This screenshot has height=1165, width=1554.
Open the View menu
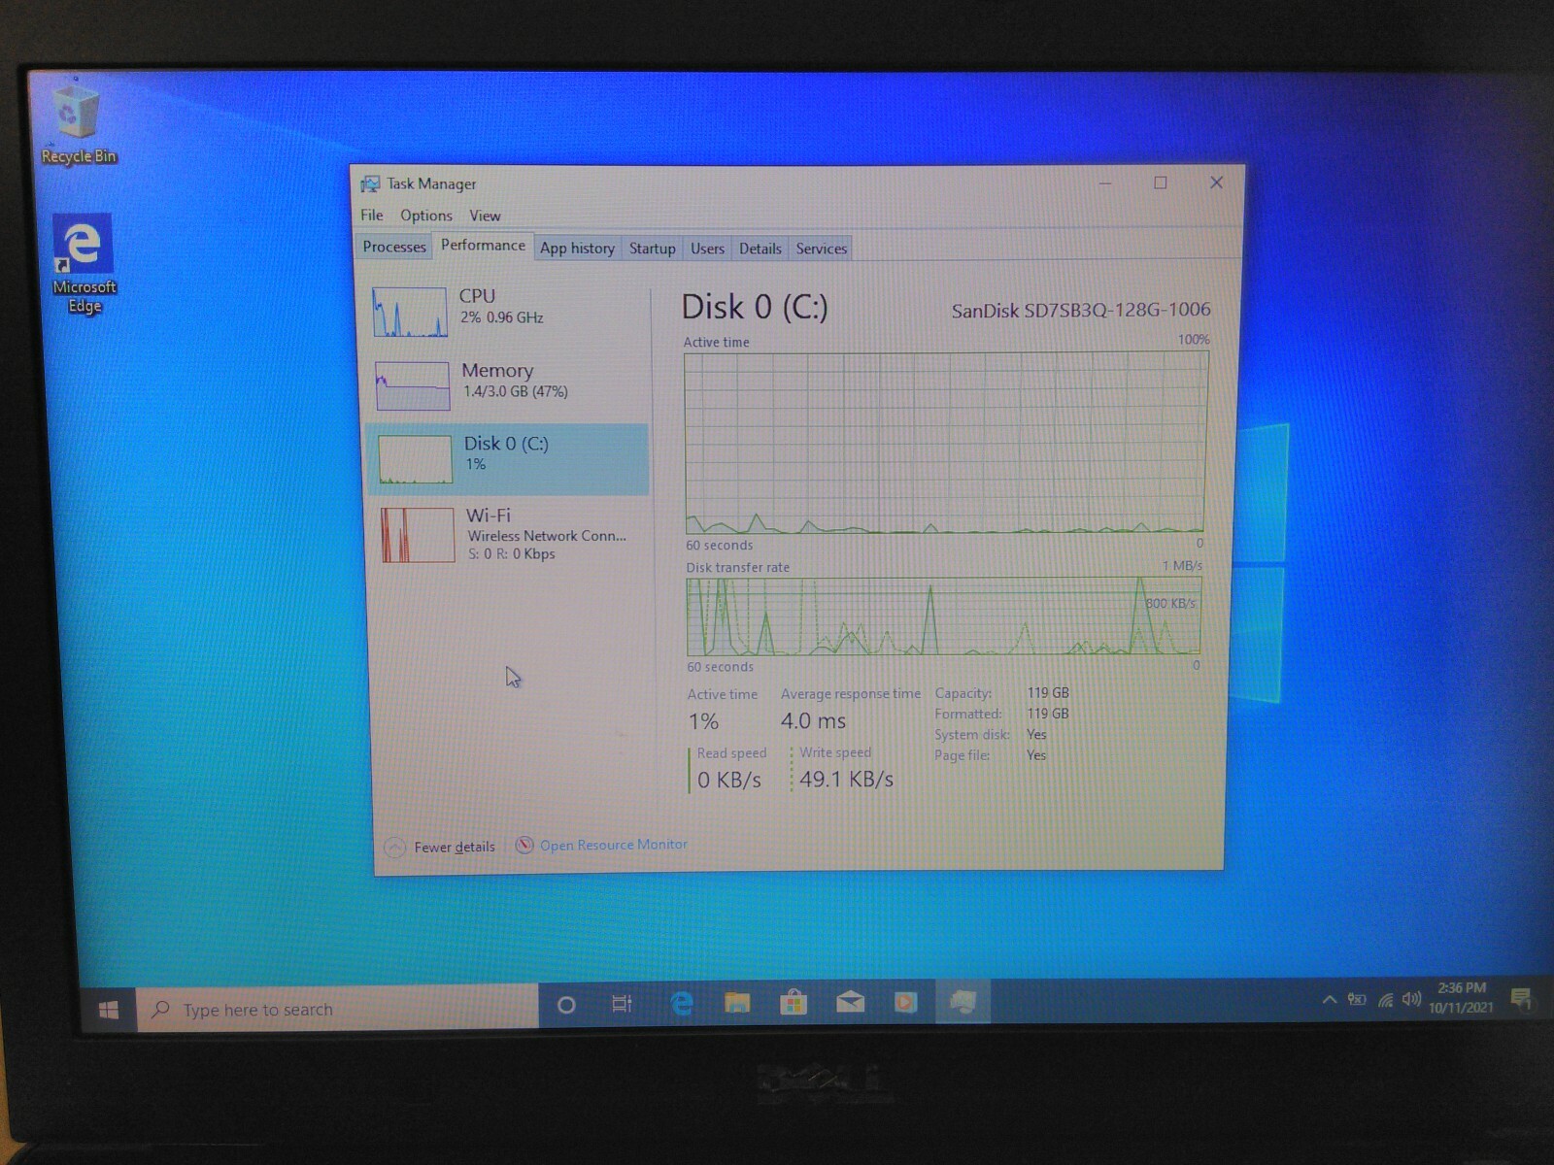click(x=485, y=216)
